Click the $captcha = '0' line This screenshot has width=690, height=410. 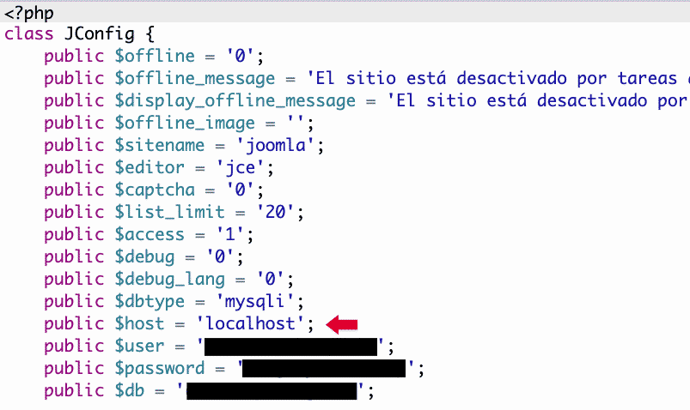pos(154,190)
